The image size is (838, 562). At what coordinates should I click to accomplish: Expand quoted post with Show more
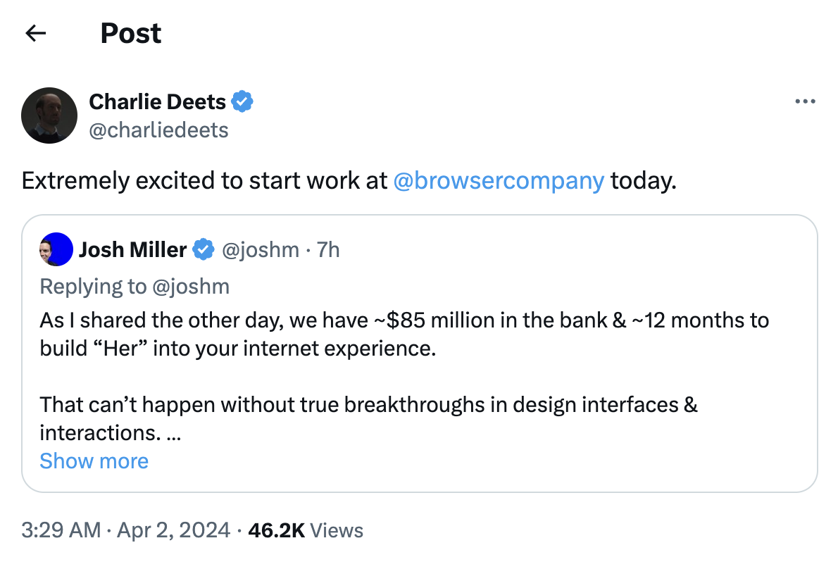pyautogui.click(x=94, y=461)
